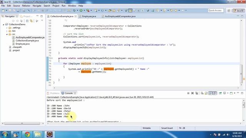The image size is (246, 138).
Task: Select AscEmployeeIdComparator.java in Navigator tree
Action: click(x=28, y=38)
